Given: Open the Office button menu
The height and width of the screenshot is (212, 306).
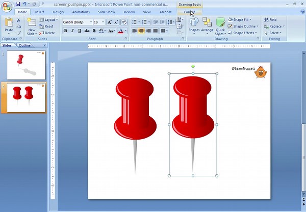Looking at the screenshot, I should (x=7, y=7).
